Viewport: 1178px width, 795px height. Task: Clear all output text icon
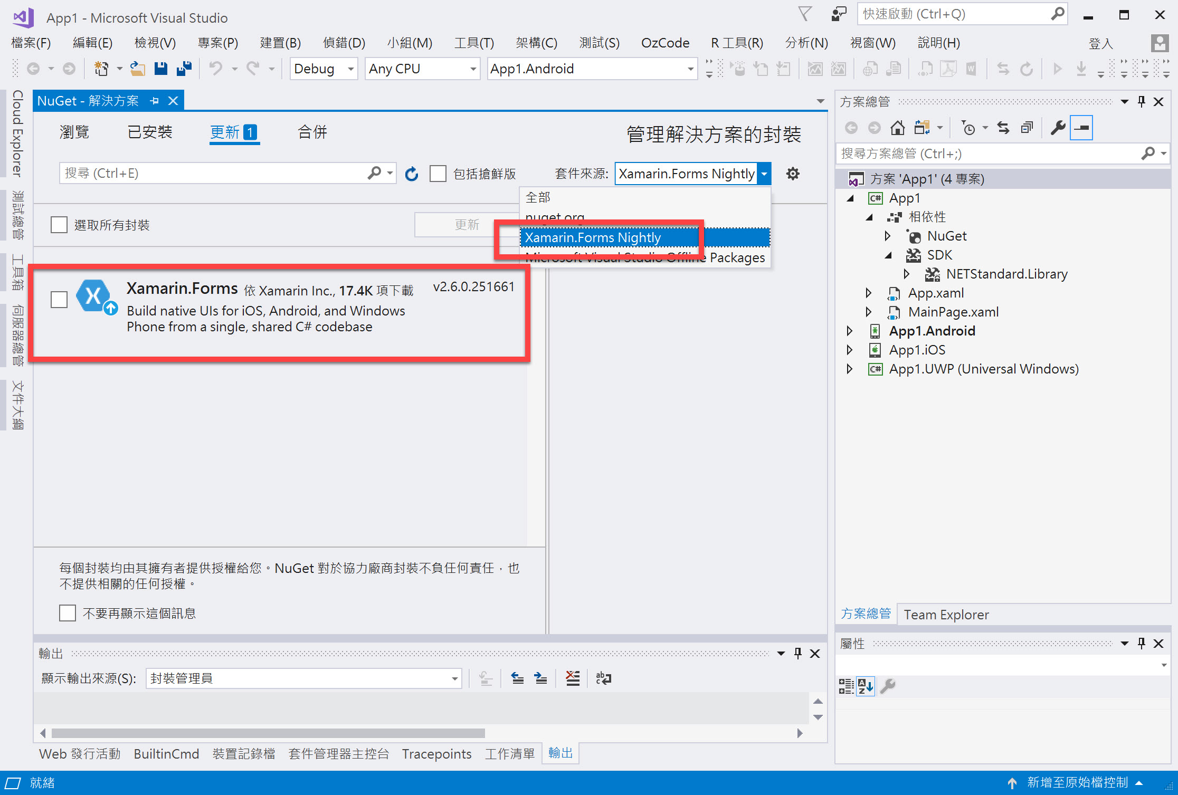point(573,678)
